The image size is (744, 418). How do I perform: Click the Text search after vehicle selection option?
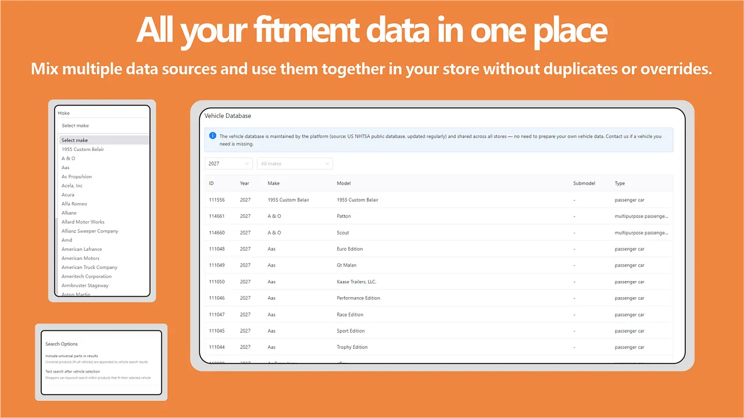73,372
